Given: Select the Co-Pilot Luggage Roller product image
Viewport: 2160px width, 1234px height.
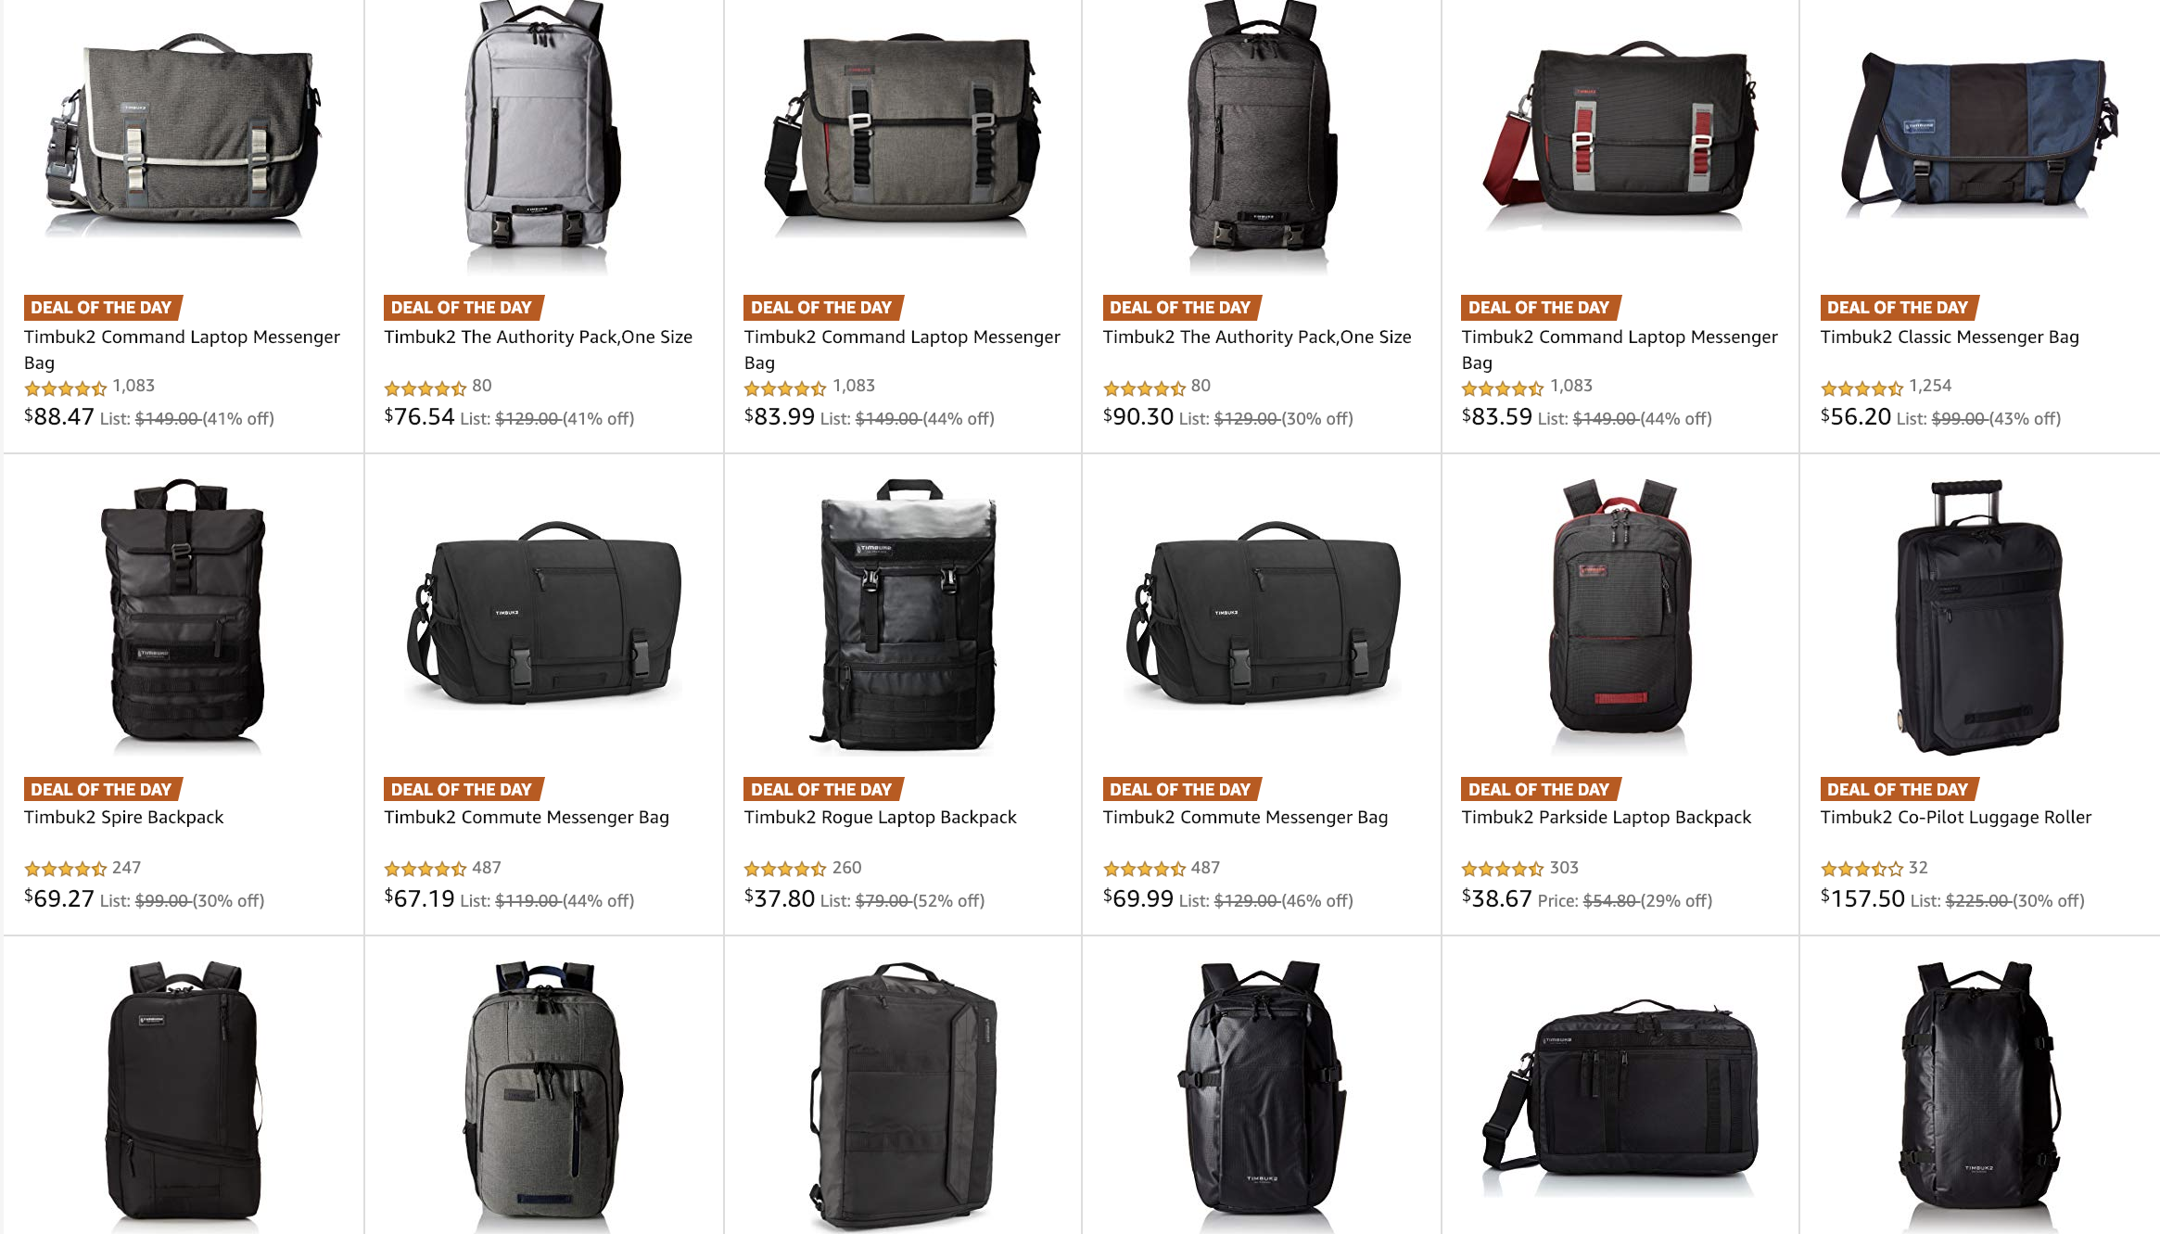Looking at the screenshot, I should (1979, 617).
